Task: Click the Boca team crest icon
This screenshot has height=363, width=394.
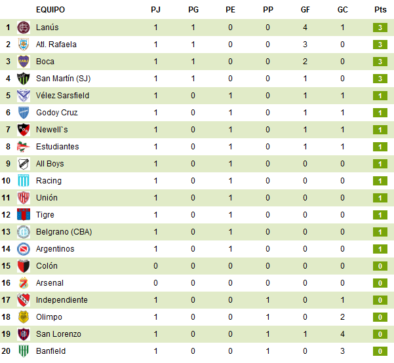Action: coord(24,62)
